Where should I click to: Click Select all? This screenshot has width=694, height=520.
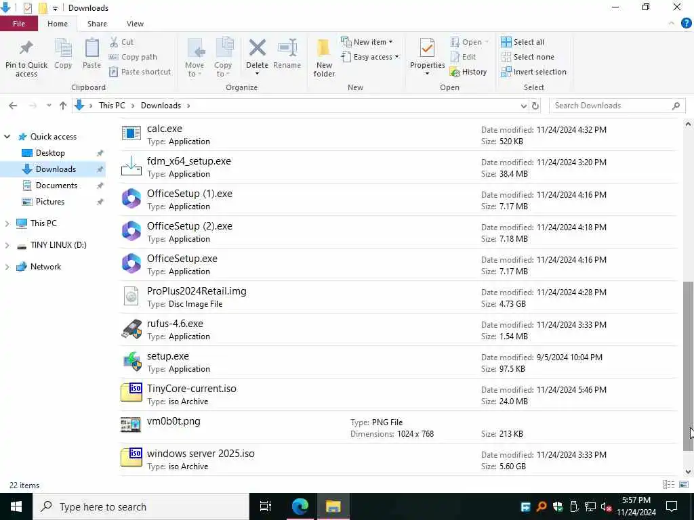[523, 42]
